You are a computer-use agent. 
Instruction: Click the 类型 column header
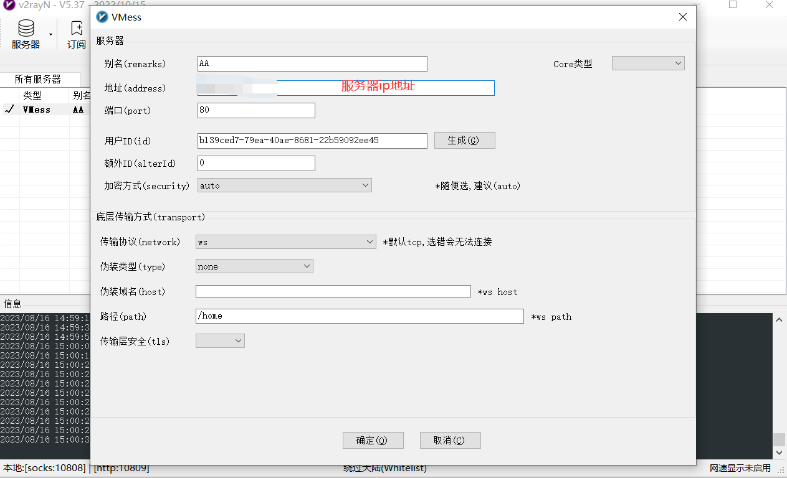(x=32, y=95)
